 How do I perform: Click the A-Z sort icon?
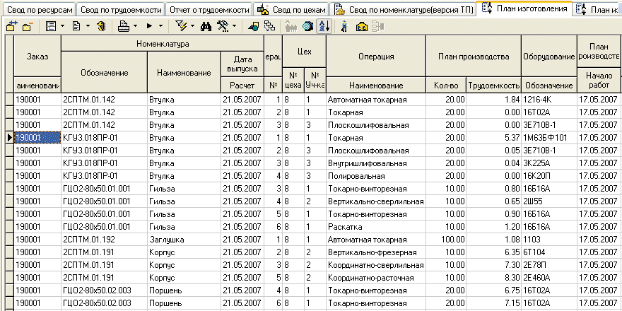[x=324, y=26]
